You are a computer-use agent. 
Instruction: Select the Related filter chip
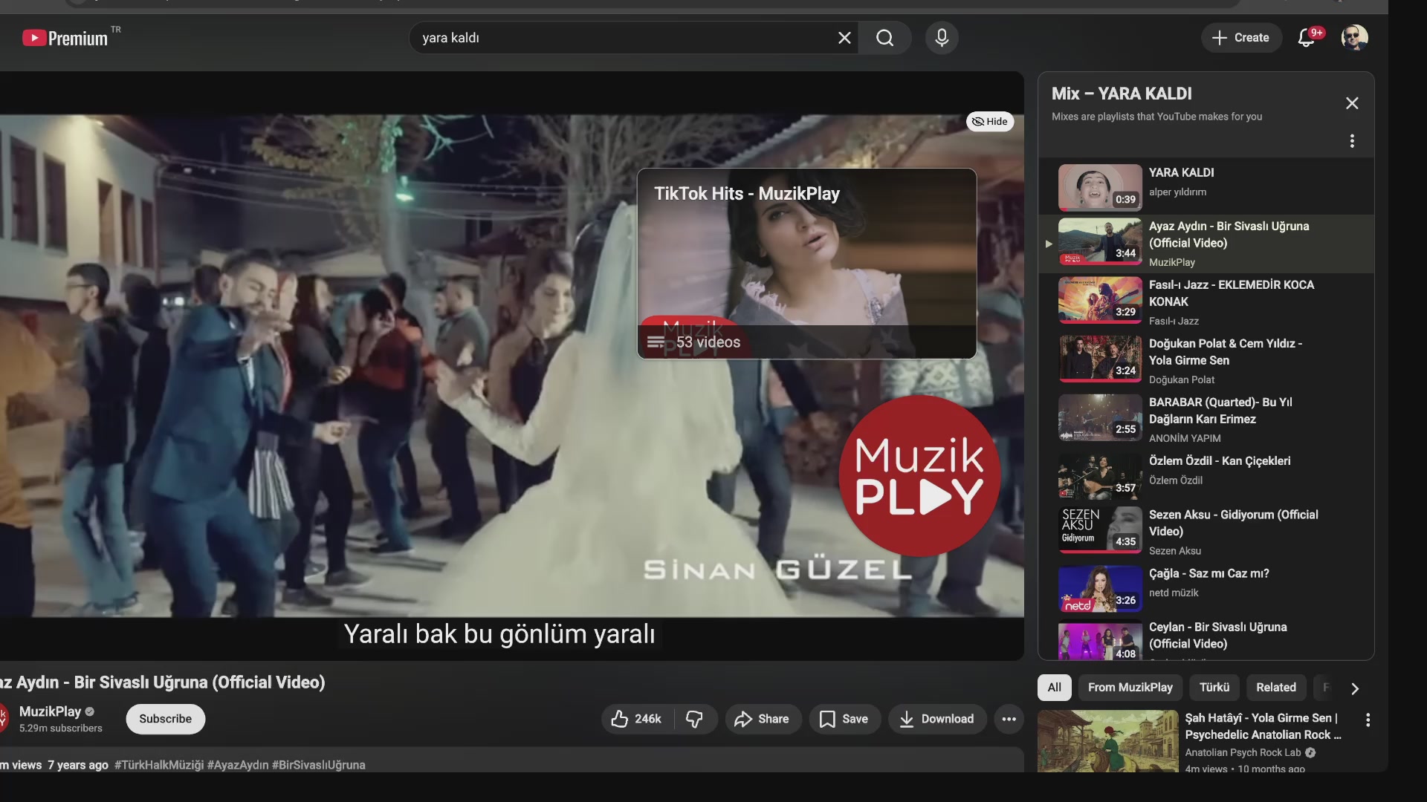1276,688
